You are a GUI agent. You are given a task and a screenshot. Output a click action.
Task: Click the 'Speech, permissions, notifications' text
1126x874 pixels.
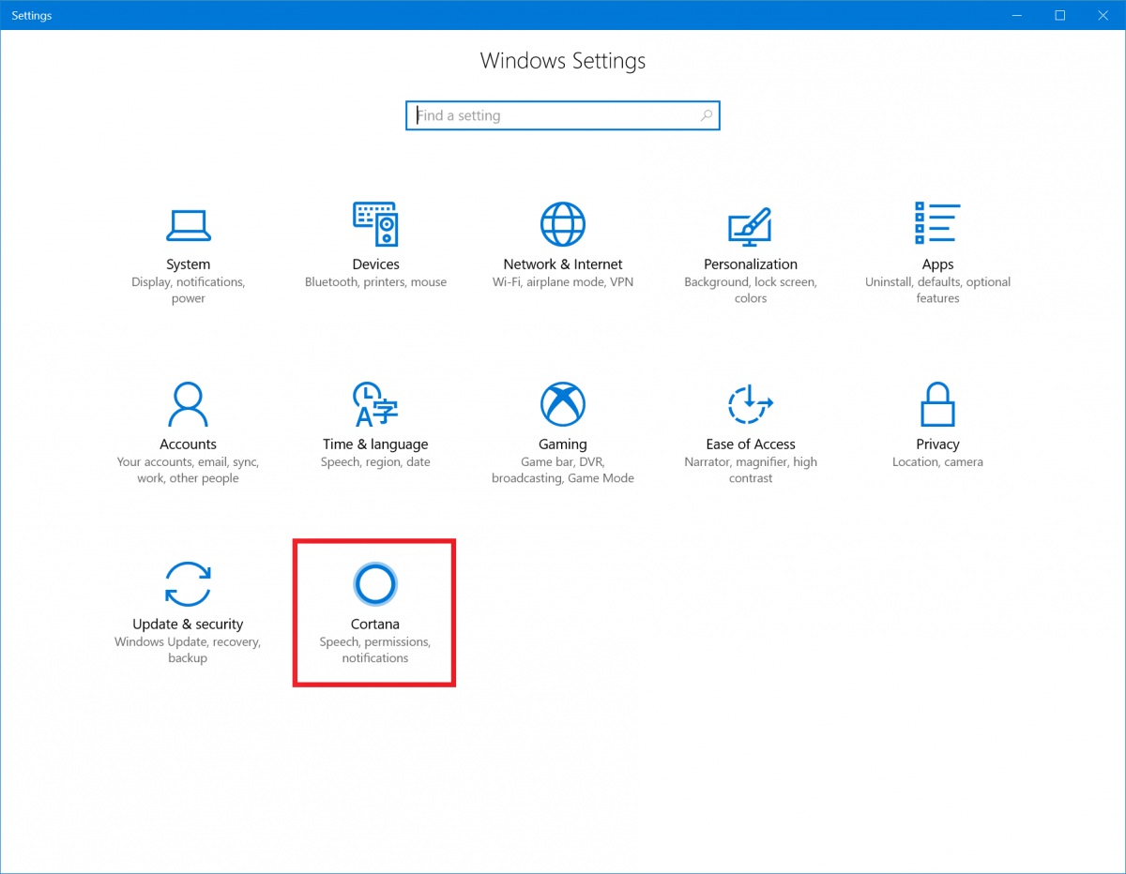[x=374, y=650]
